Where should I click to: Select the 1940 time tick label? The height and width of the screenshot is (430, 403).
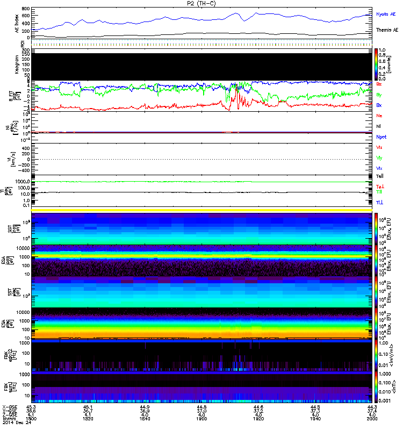[315, 419]
